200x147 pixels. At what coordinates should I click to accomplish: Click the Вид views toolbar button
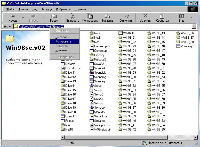(181, 18)
